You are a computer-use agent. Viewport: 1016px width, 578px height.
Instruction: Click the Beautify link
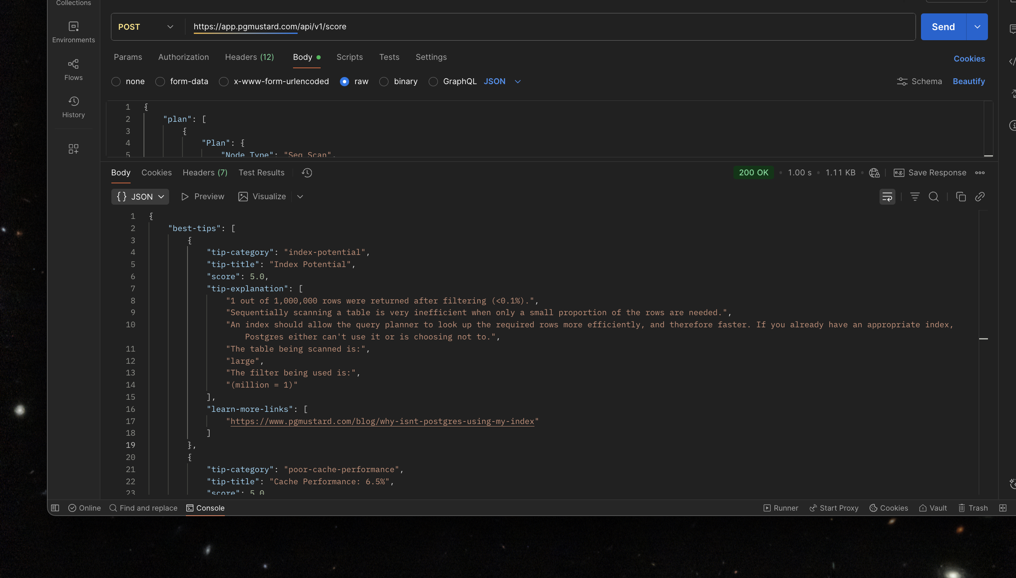point(969,81)
